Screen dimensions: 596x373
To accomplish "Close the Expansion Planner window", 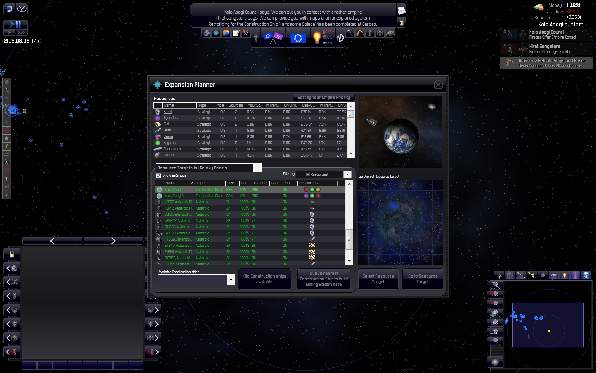I will (438, 85).
